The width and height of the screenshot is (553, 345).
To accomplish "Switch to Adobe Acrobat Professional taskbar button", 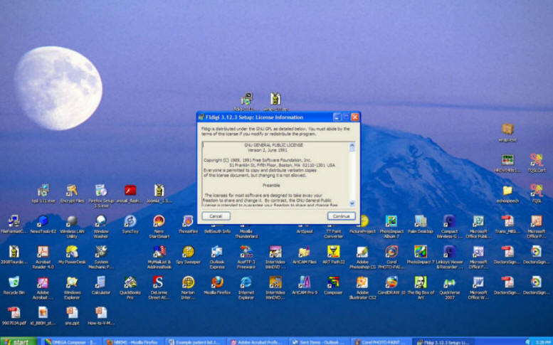I will [x=257, y=341].
